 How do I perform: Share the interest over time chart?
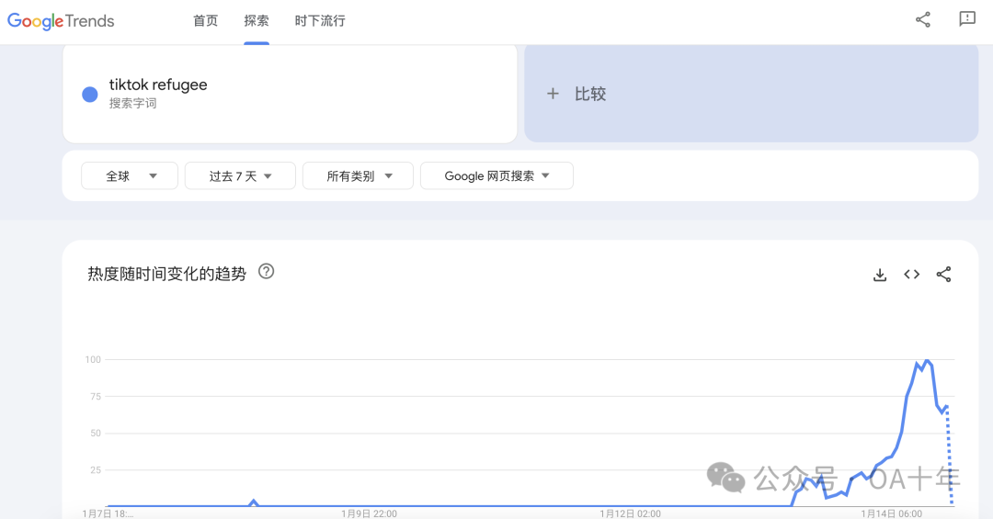[943, 274]
